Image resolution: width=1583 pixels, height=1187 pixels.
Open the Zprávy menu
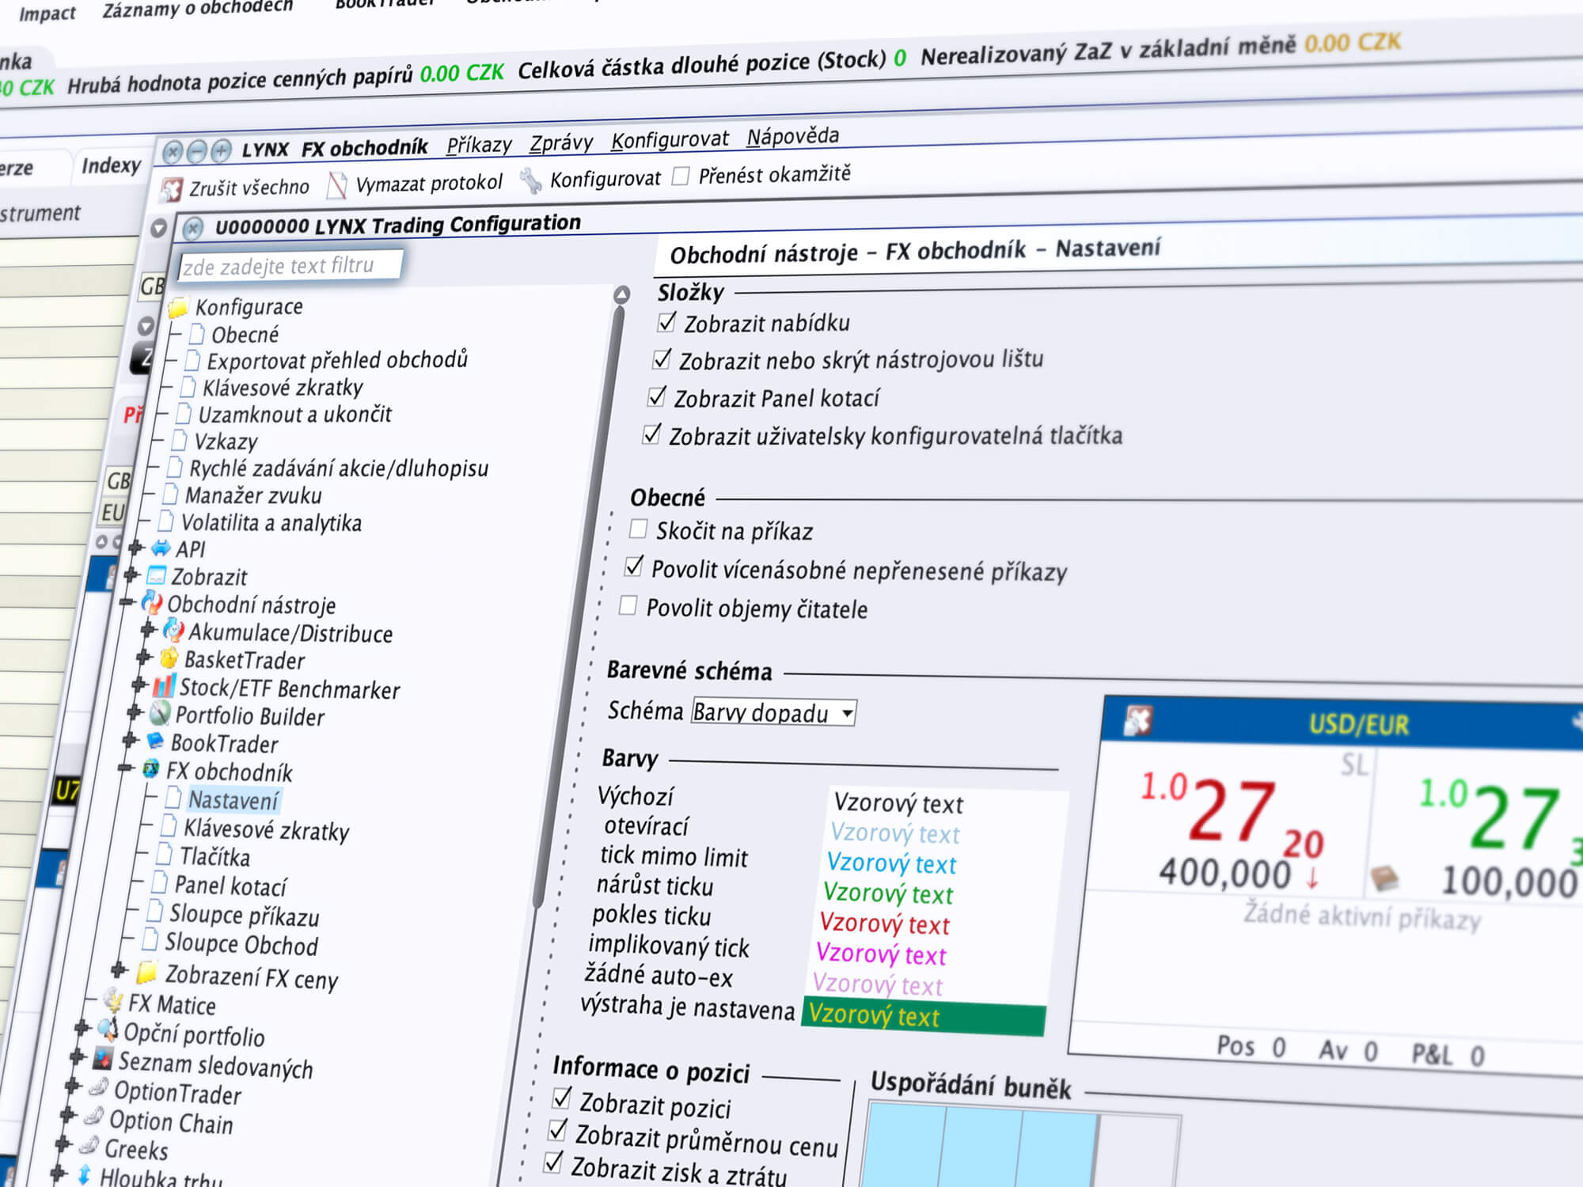tap(561, 142)
